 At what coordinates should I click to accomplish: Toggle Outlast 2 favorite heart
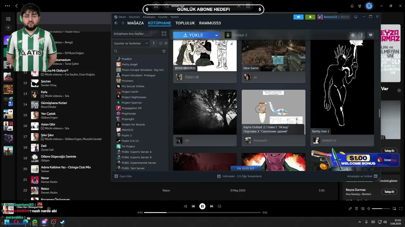371,35
